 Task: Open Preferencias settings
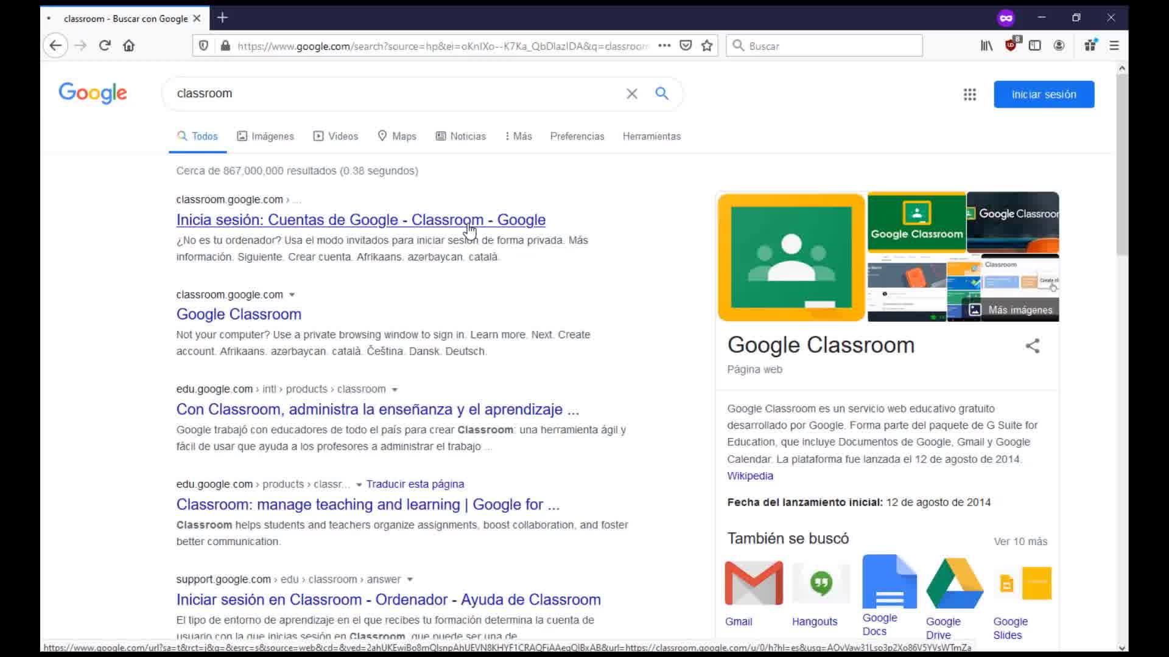[577, 136]
